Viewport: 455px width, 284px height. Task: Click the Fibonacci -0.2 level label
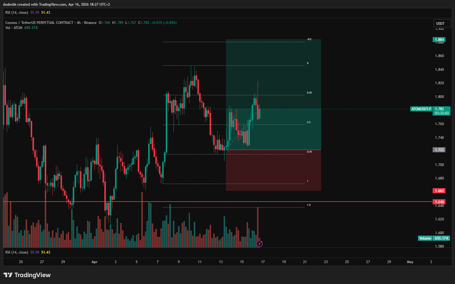pyautogui.click(x=309, y=39)
